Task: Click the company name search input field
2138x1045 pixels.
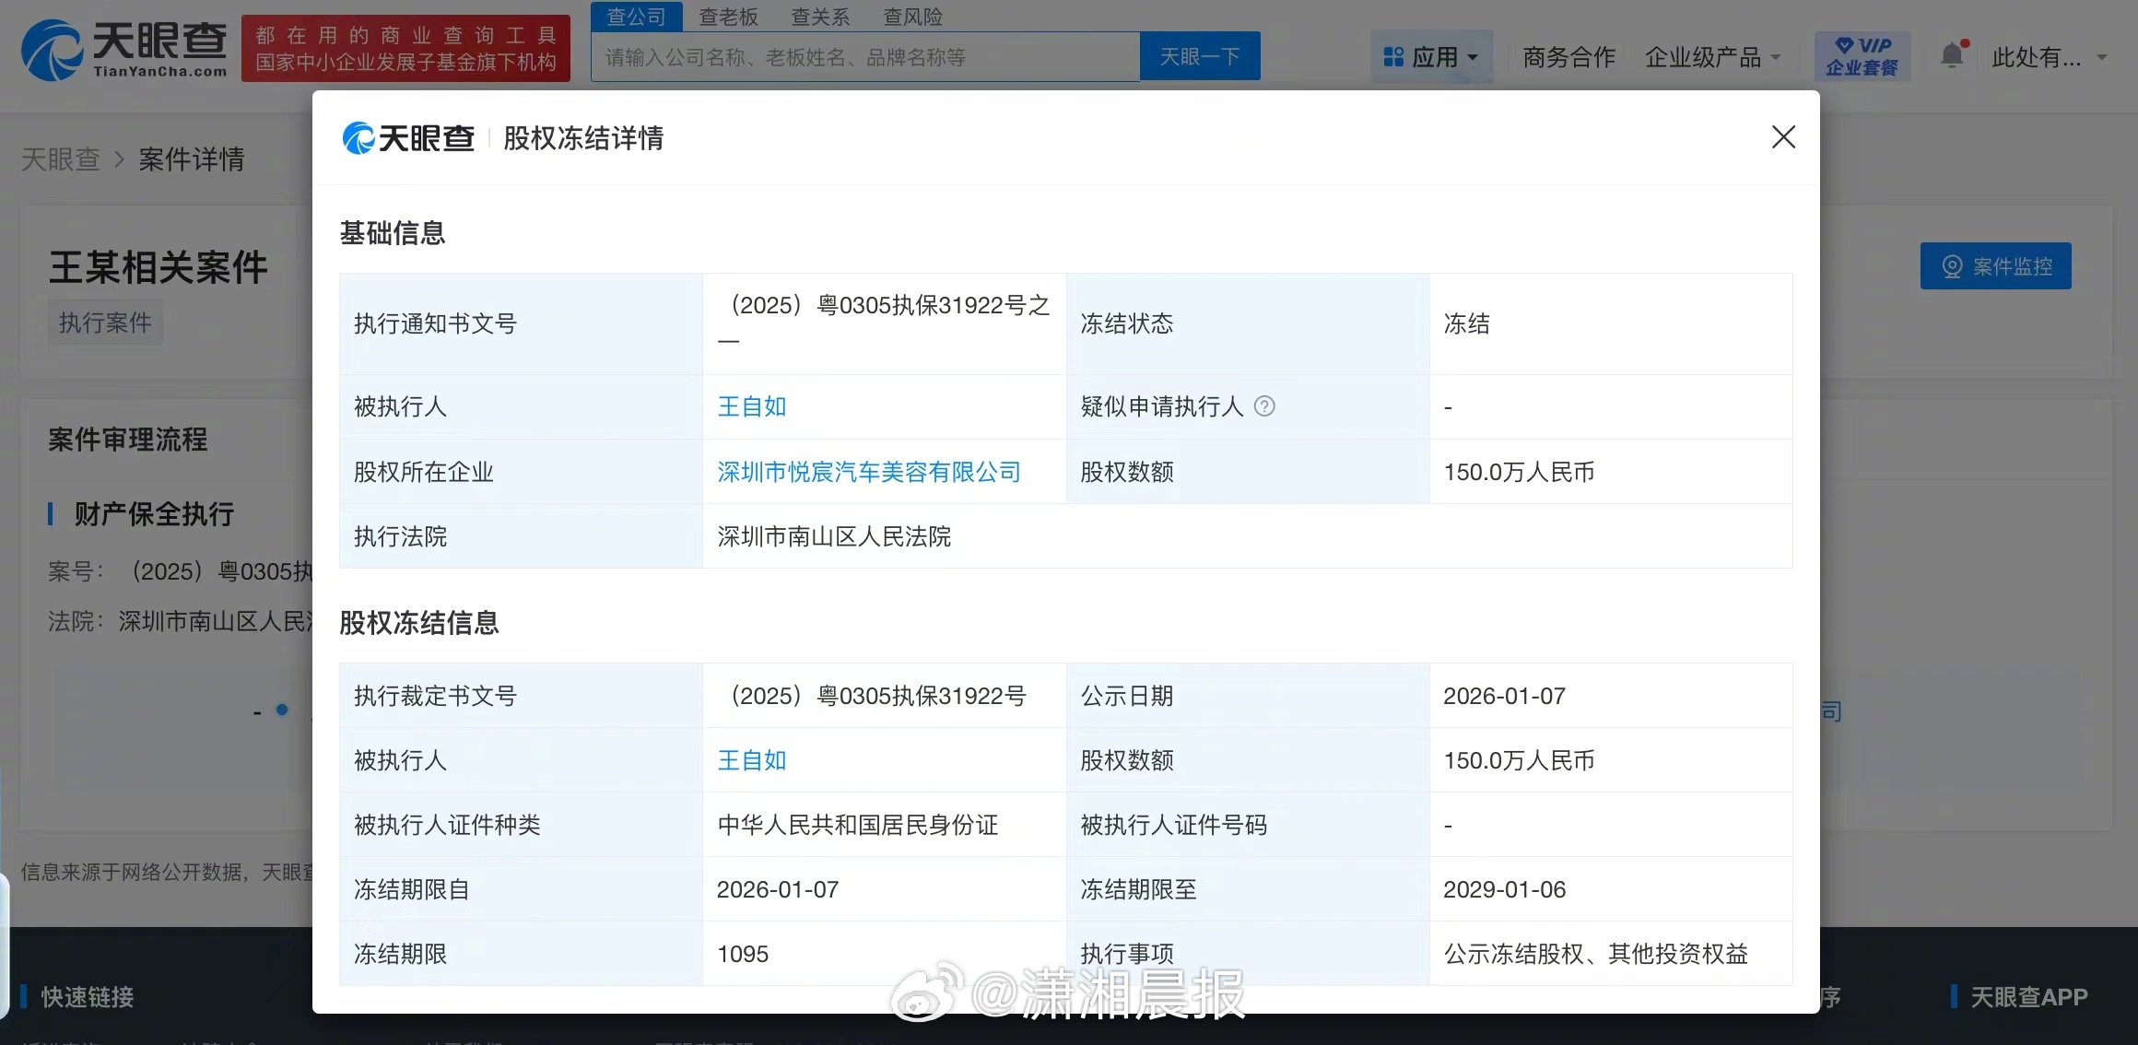Action: click(x=864, y=57)
